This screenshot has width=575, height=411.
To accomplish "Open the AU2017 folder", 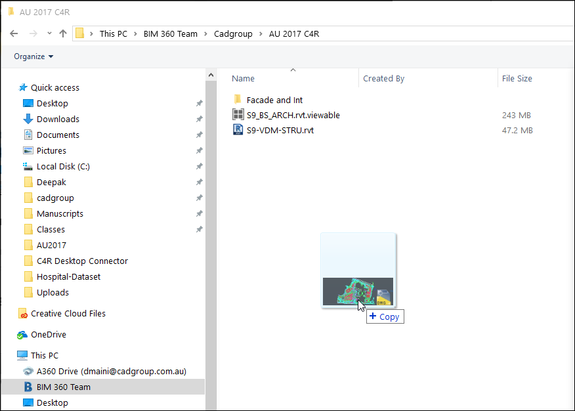I will pyautogui.click(x=51, y=246).
